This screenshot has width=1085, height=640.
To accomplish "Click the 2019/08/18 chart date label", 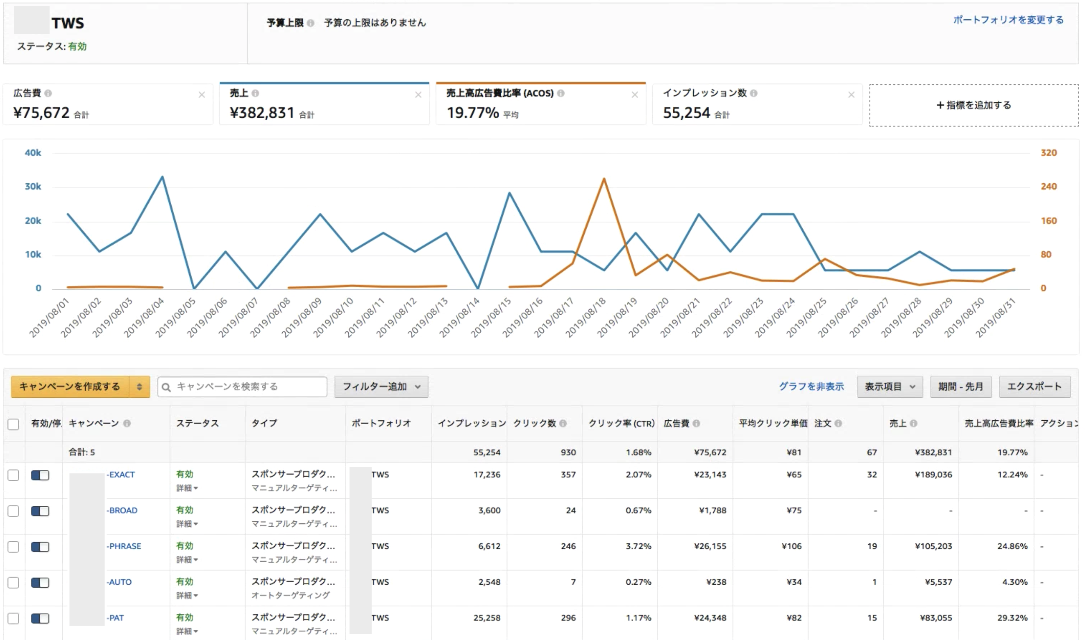I will 586,318.
